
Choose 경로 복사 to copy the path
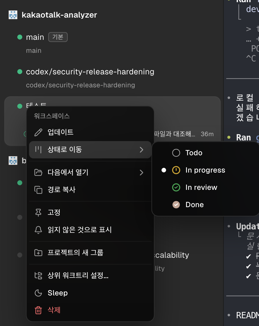pos(90,190)
